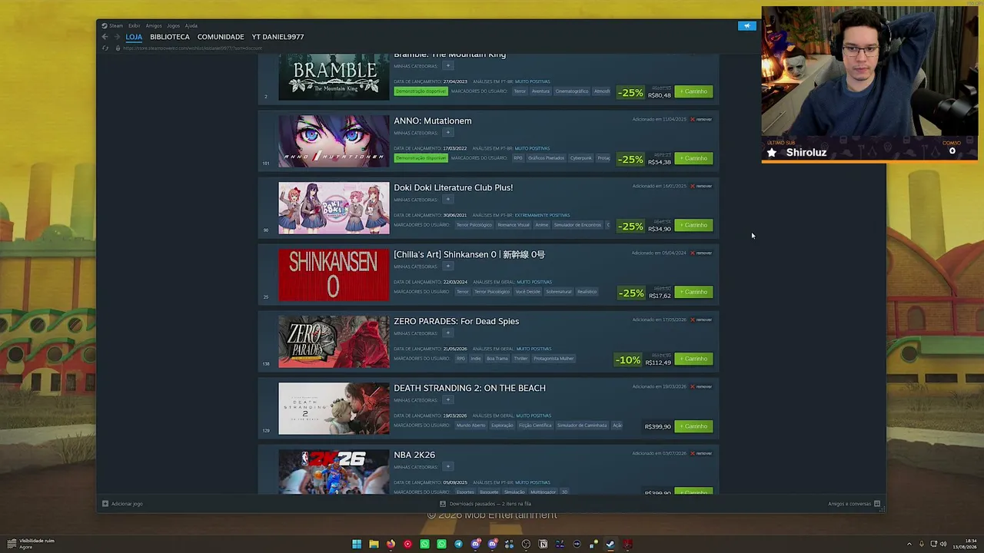984x553 pixels.
Task: Open the YT DANIEL9977 profile tab
Action: point(278,37)
